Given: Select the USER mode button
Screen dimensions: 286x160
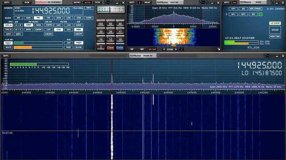Looking at the screenshot, I should tap(88, 18).
